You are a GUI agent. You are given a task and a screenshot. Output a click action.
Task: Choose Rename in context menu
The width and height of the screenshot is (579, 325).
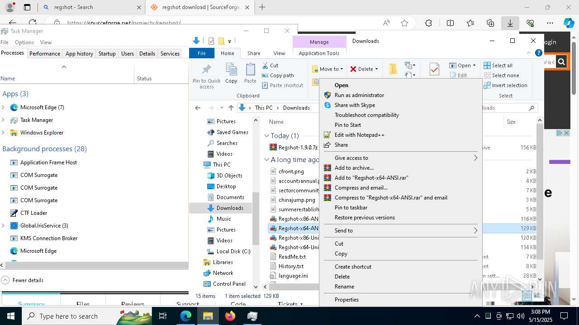point(344,287)
